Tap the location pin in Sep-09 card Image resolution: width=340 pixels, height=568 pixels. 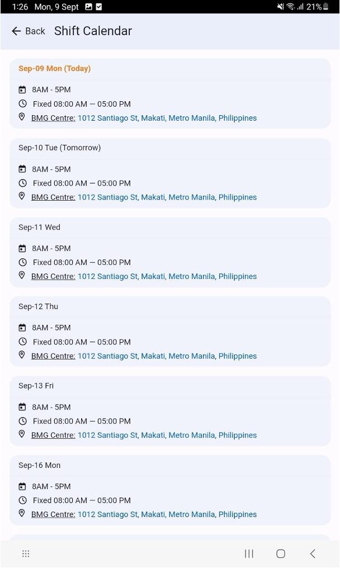[x=22, y=117]
